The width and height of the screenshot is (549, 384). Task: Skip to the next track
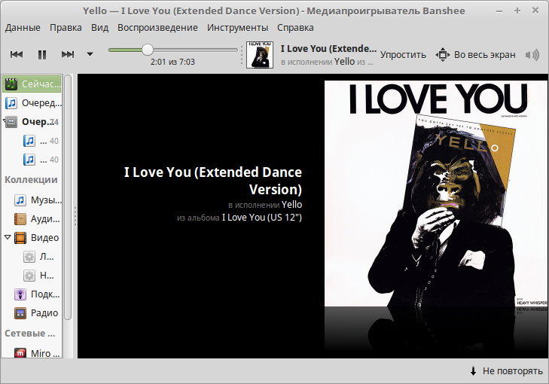(68, 54)
